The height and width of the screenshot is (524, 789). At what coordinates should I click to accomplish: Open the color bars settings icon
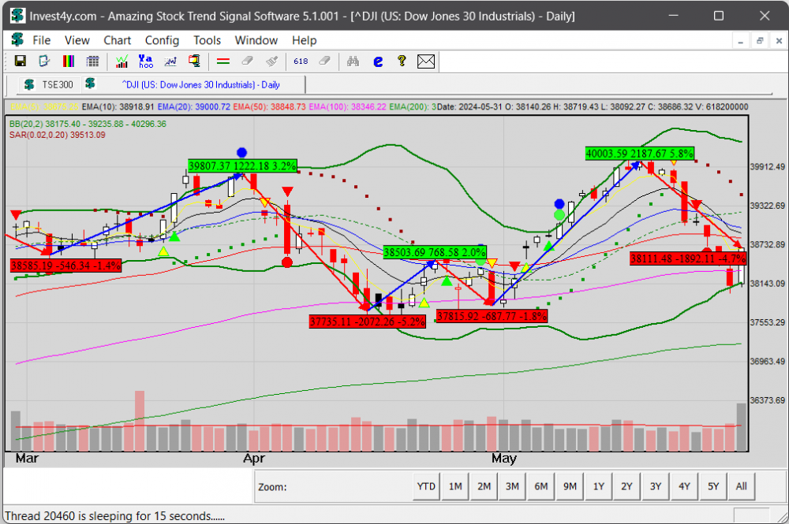(69, 61)
